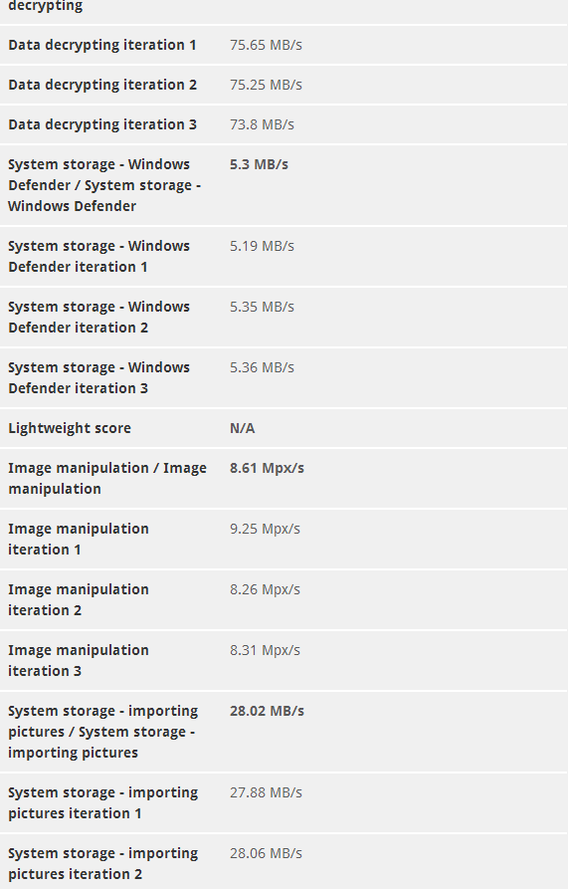Click the Lightweight score label
The image size is (568, 889).
(70, 428)
